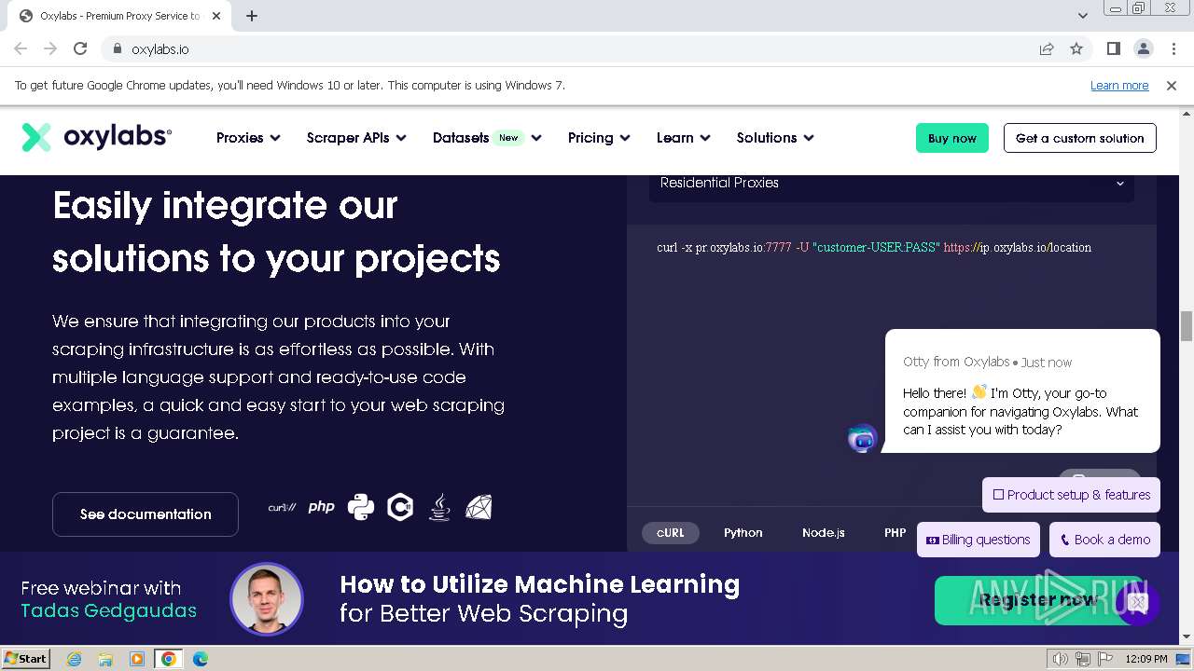Open Media Player from taskbar
The width and height of the screenshot is (1194, 671).
[137, 659]
